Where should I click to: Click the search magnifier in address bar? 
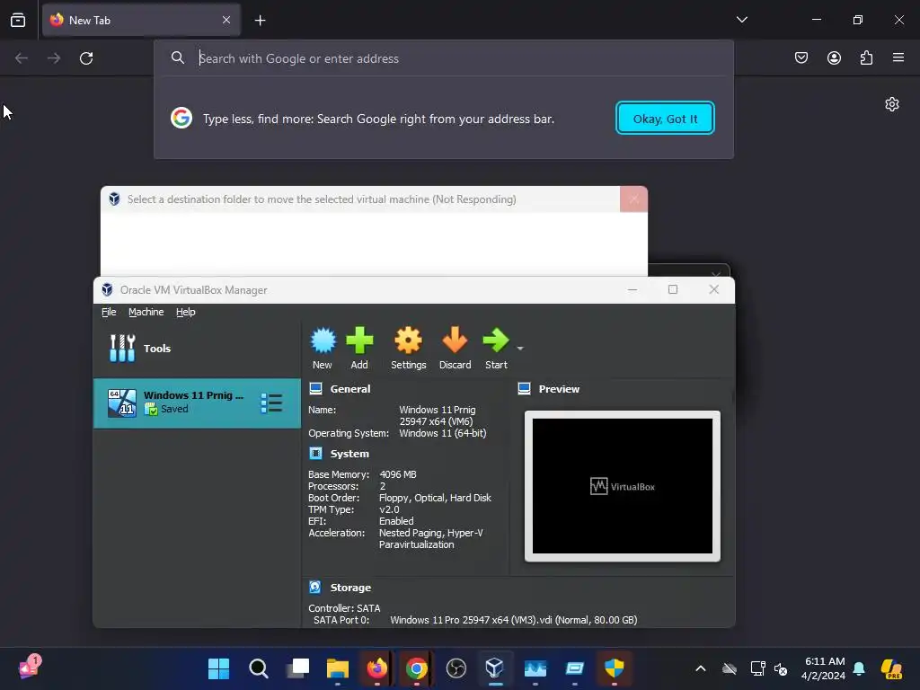click(178, 57)
